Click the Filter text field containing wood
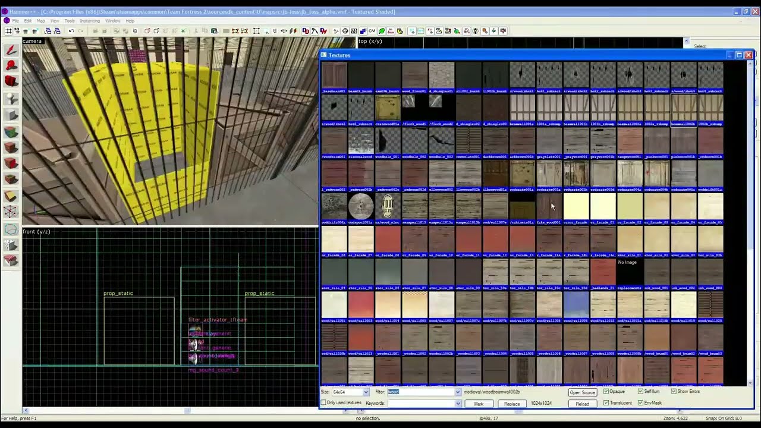The height and width of the screenshot is (428, 761). click(x=421, y=392)
